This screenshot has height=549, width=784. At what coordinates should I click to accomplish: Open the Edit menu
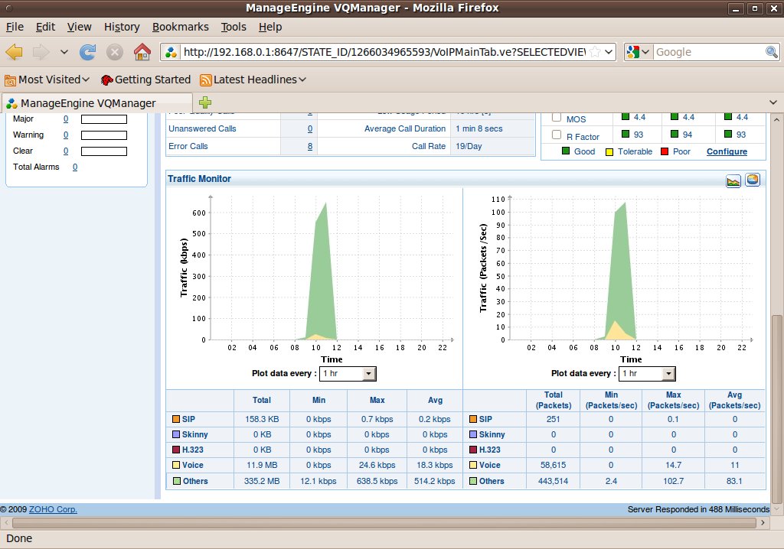pos(45,27)
